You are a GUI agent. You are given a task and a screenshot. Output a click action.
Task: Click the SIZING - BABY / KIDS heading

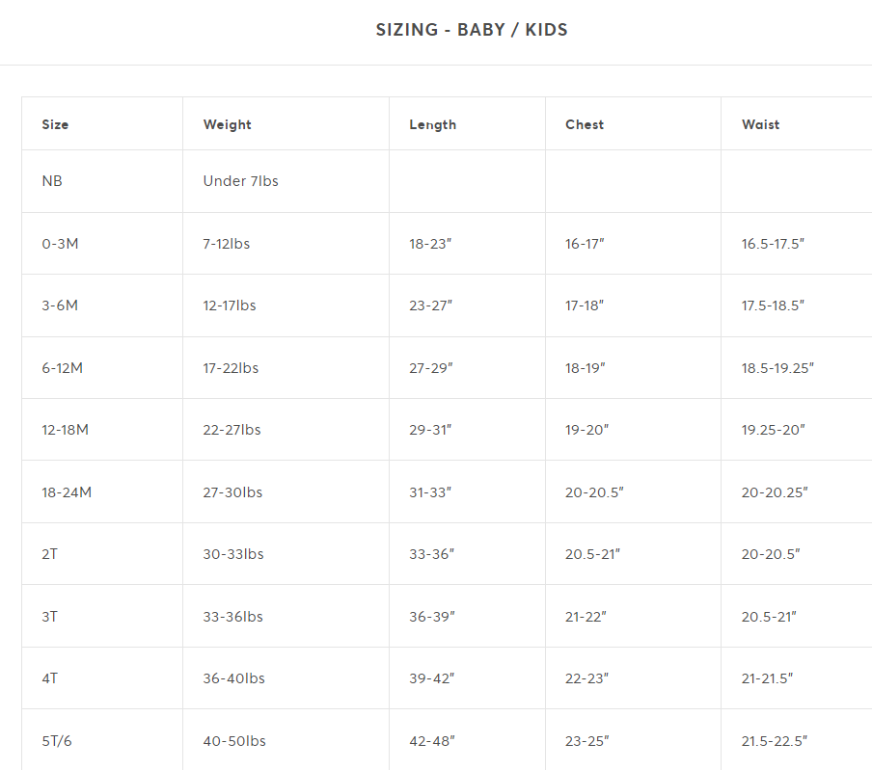pyautogui.click(x=472, y=30)
